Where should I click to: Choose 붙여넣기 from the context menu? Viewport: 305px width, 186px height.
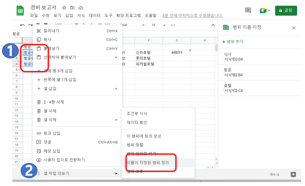point(77,49)
